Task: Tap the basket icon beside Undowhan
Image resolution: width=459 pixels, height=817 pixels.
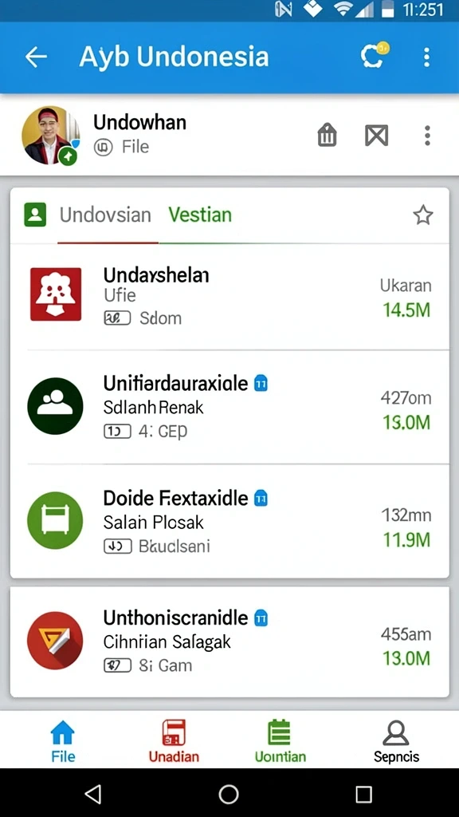Action: (x=328, y=136)
